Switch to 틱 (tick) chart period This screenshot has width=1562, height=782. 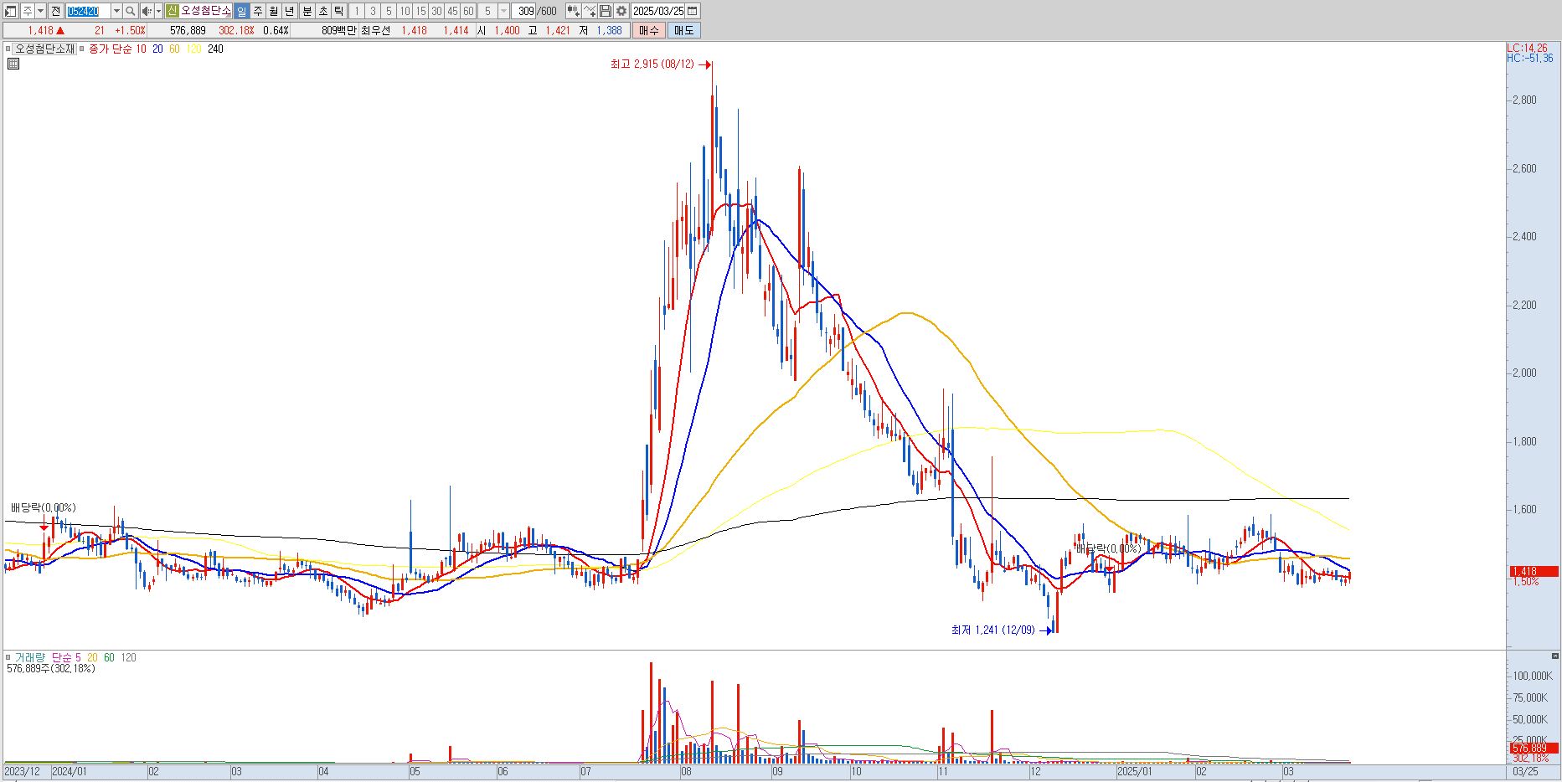(338, 11)
